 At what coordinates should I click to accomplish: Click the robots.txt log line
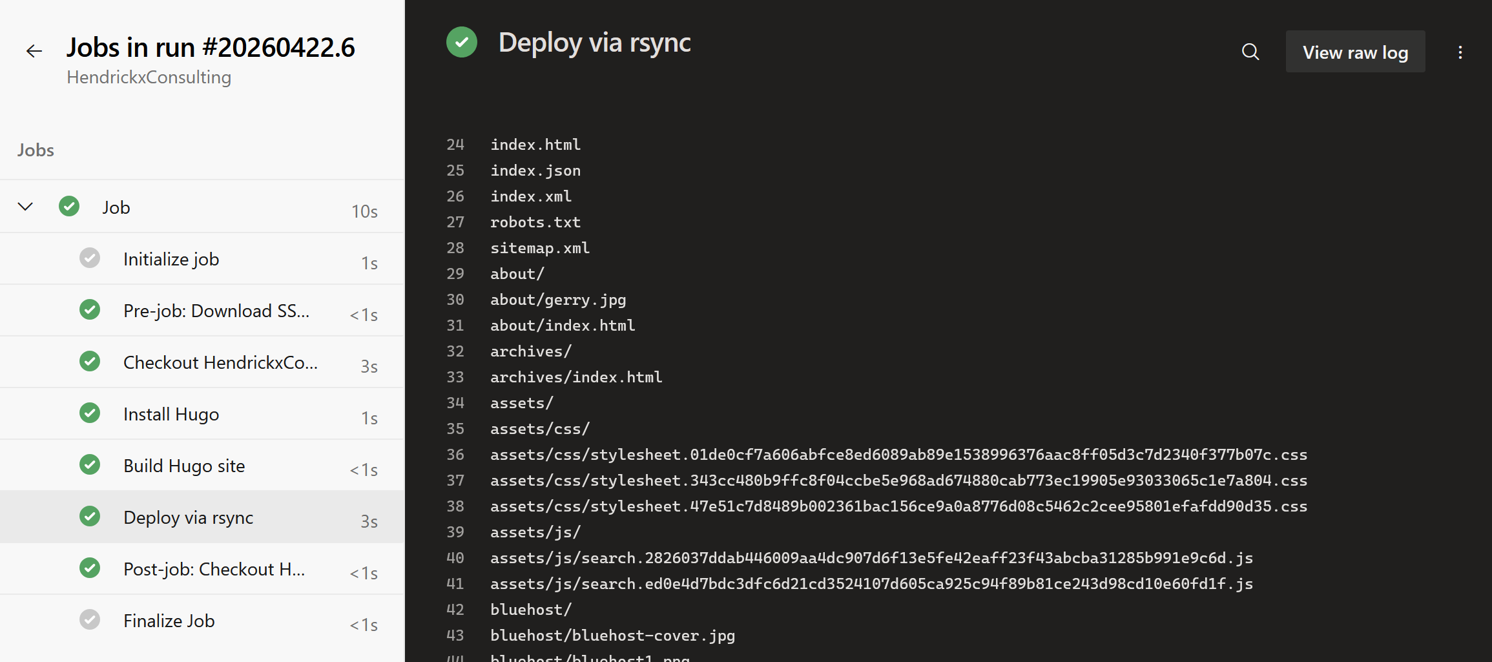[535, 222]
